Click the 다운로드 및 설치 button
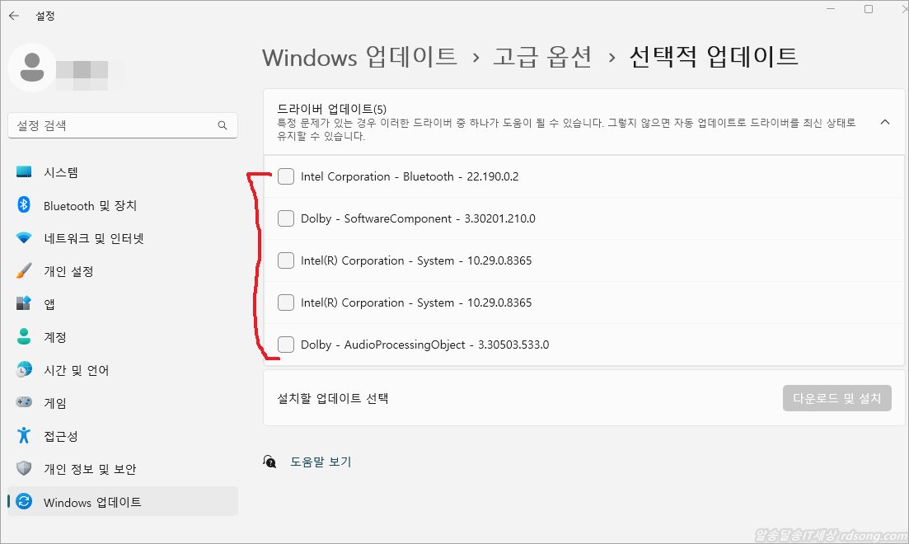The image size is (909, 544). (x=836, y=398)
